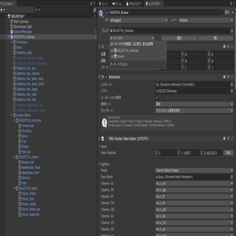
Task: Toggle the static (静的) checkbox
Action: 223,12
